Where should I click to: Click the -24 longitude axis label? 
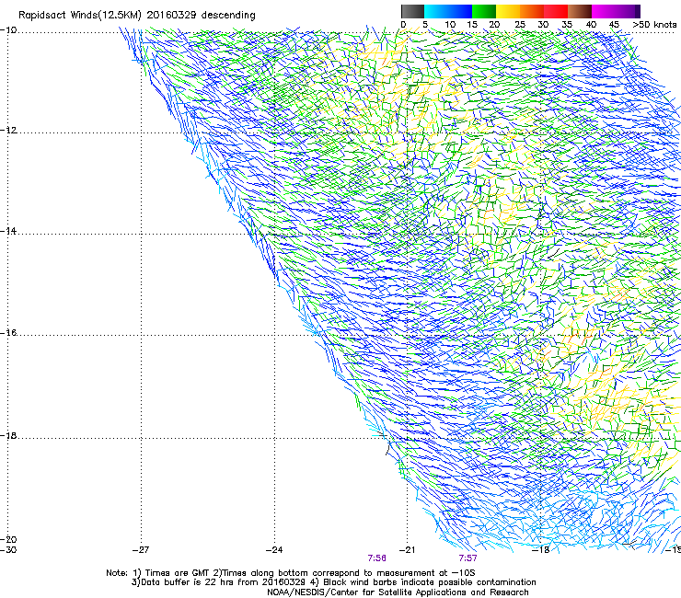coord(274,550)
